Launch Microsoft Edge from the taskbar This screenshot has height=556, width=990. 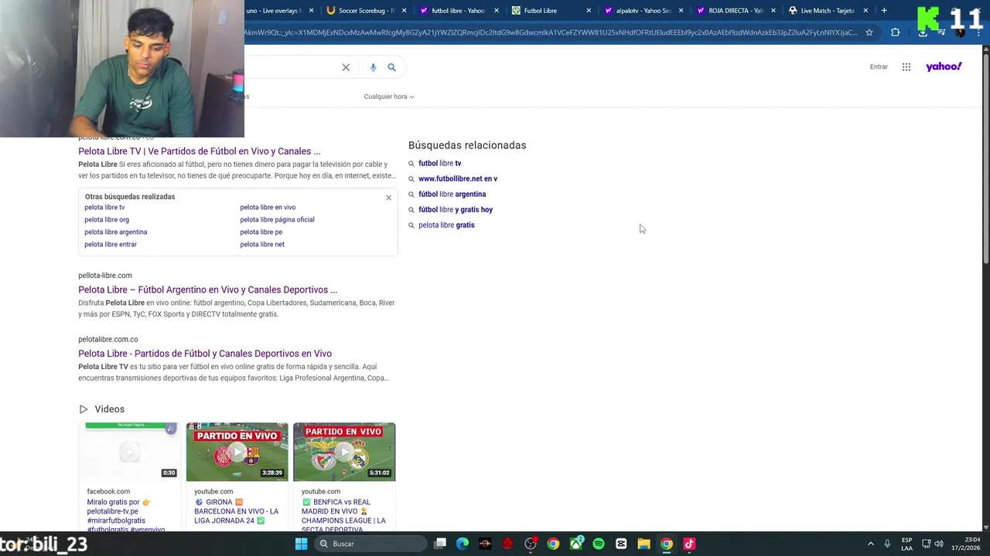point(463,544)
